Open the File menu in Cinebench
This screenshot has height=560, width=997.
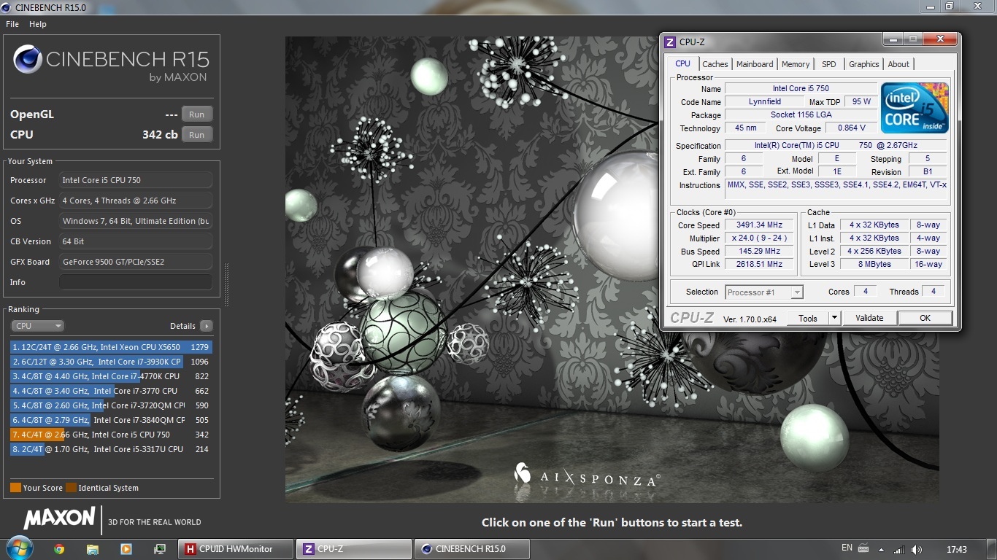[12, 24]
